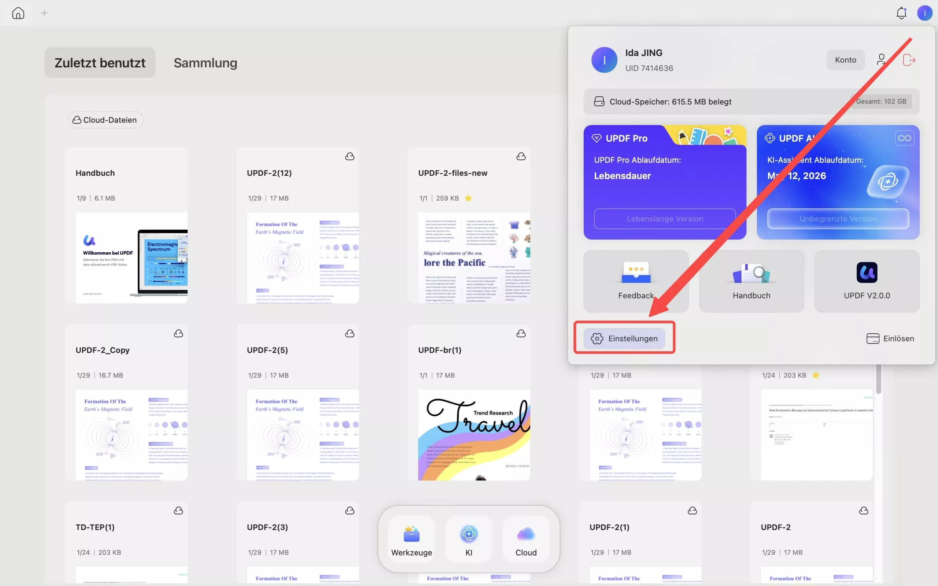Open Cloud from the bottom dock
Screen dimensions: 938x586
(526, 539)
